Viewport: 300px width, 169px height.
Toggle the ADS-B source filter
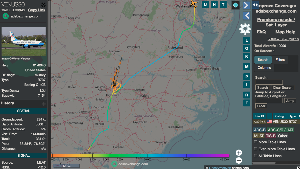click(x=260, y=130)
